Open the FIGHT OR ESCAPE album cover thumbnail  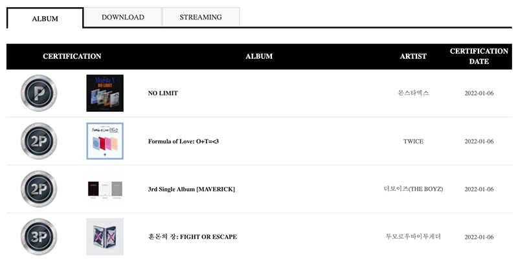coord(105,237)
